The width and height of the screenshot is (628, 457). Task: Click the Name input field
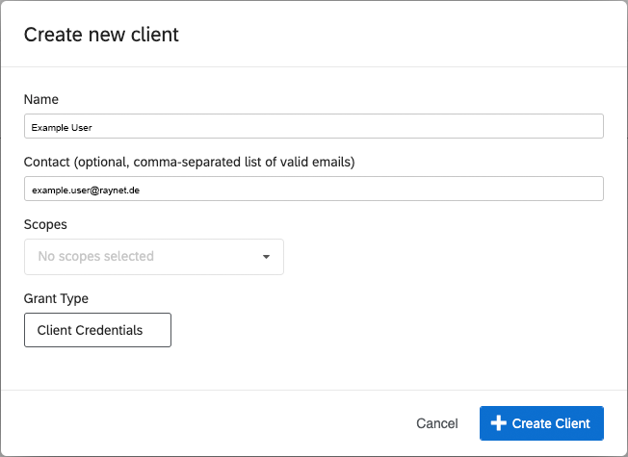pos(314,126)
